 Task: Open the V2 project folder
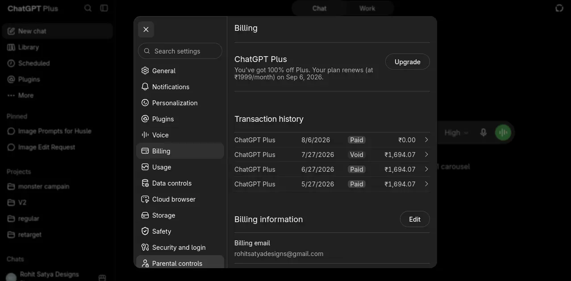[x=57, y=202]
